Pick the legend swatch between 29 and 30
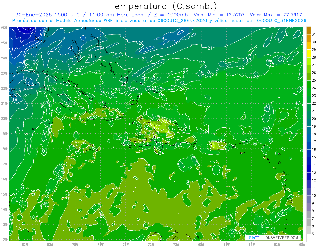 [x=308, y=46]
